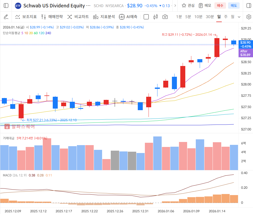The image size is (253, 214).
Task: Open chart settings gear icon
Action: (249, 17)
